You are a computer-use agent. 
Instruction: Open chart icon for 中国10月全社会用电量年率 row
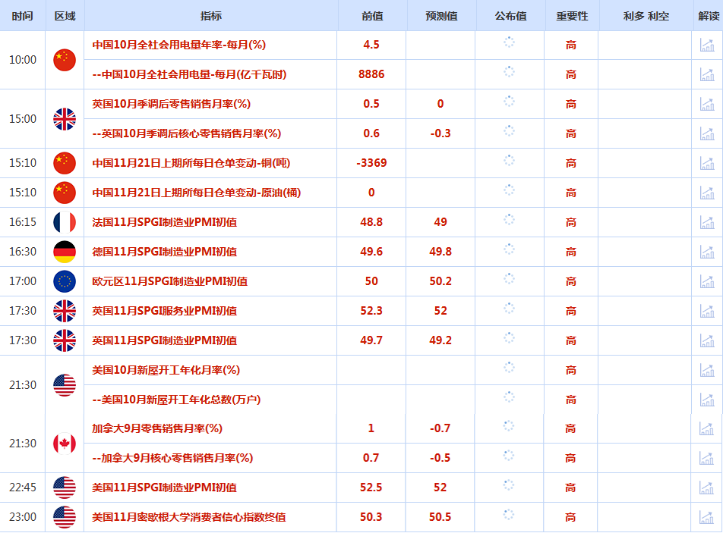pos(707,45)
